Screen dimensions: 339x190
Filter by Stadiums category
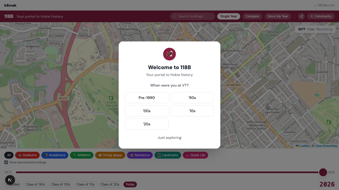pyautogui.click(x=28, y=155)
